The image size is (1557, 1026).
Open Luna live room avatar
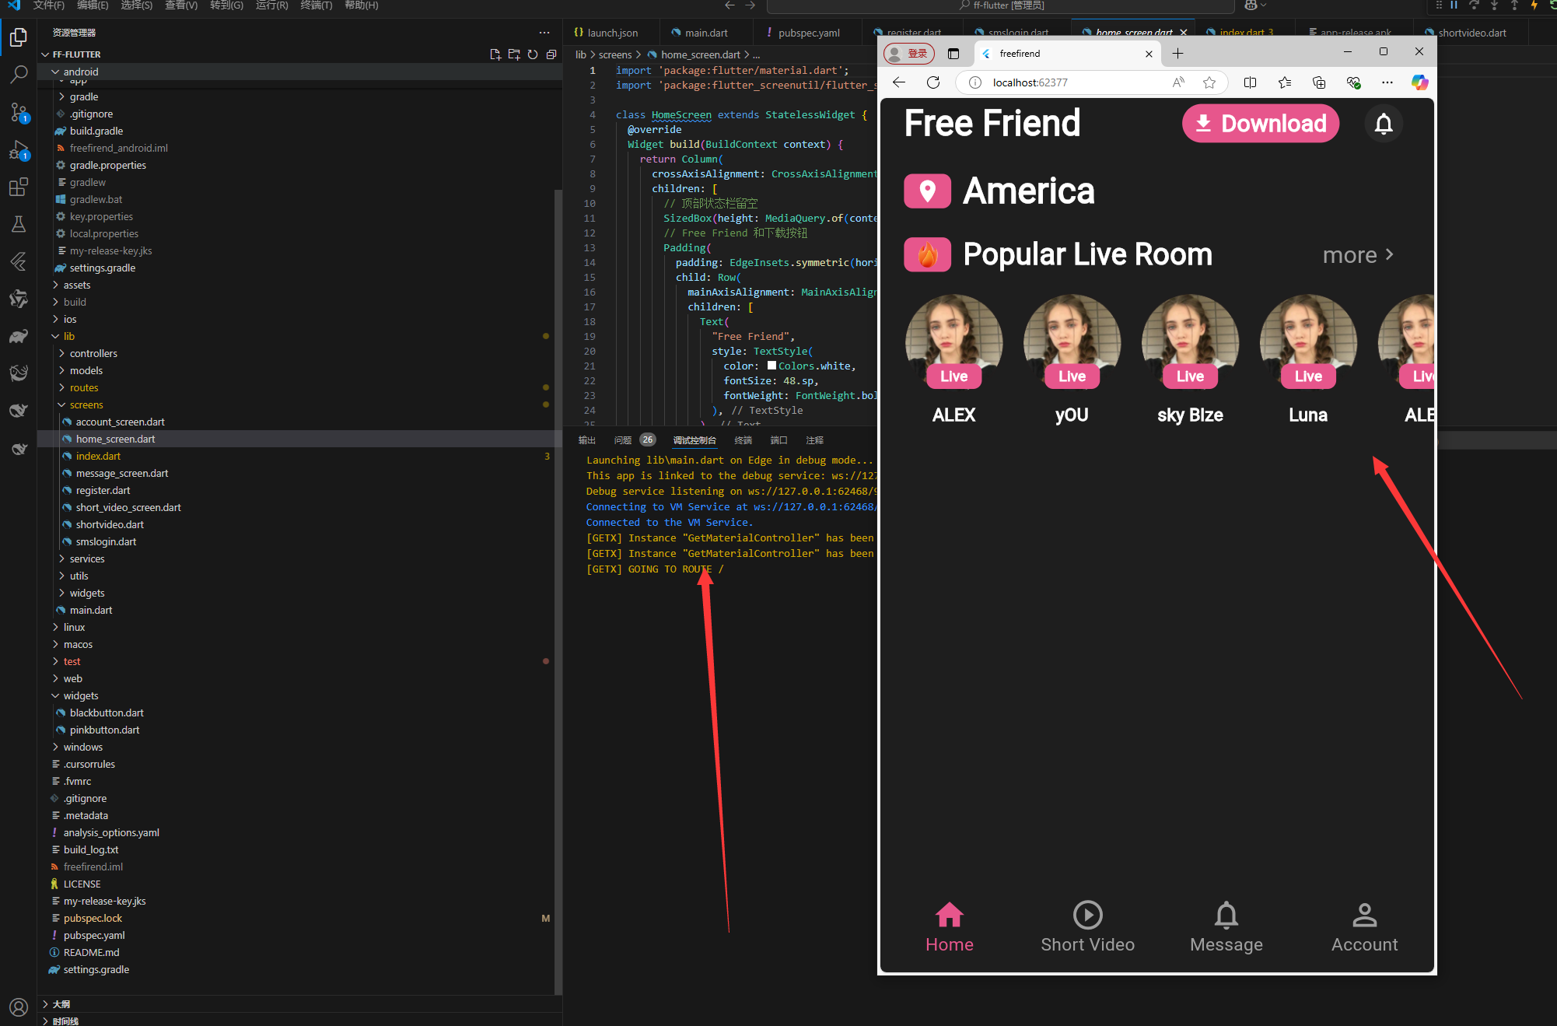[x=1308, y=341]
